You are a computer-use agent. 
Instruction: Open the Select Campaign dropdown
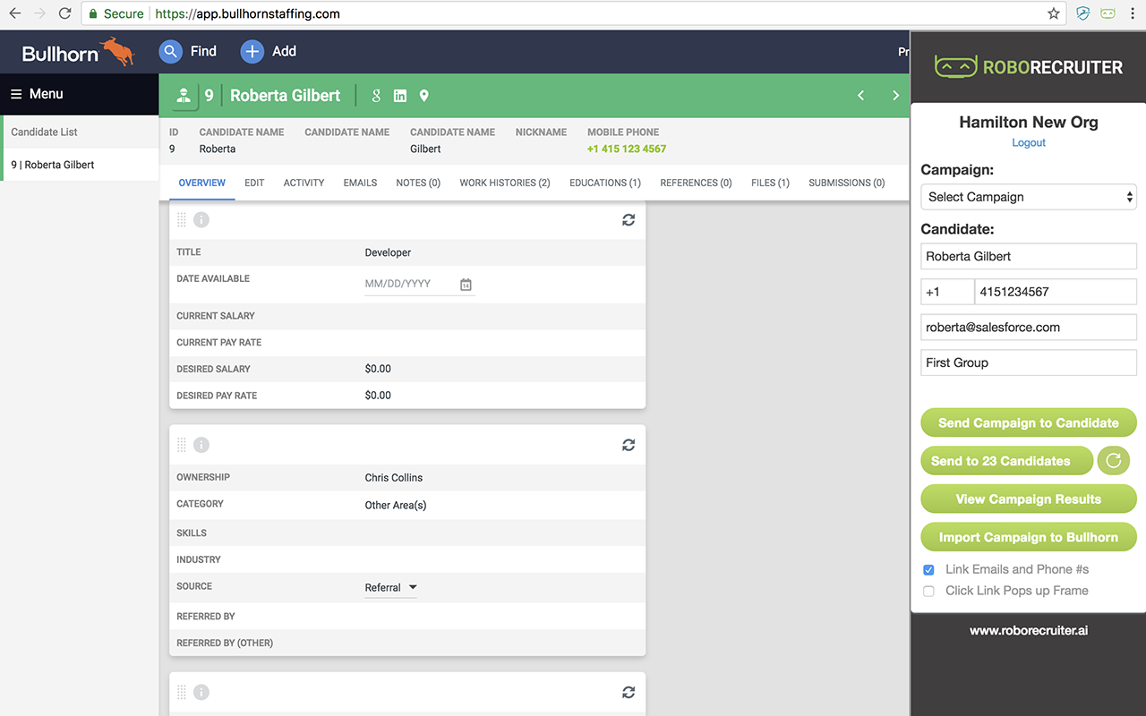point(1029,197)
